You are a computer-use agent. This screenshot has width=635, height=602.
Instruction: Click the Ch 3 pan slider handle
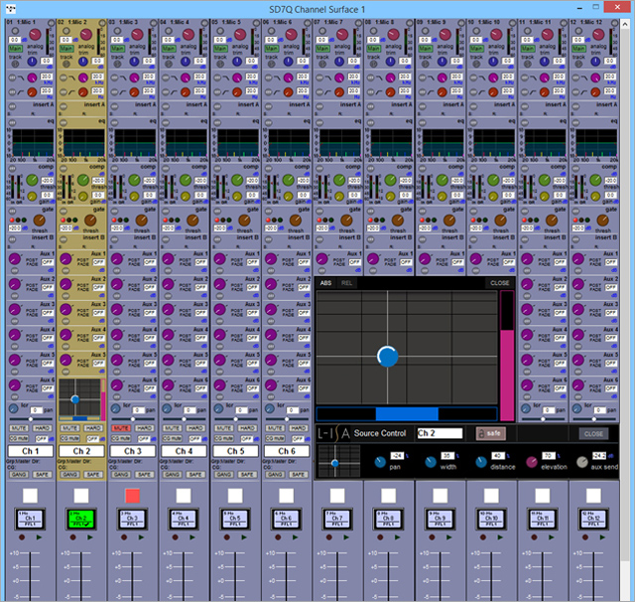132,419
